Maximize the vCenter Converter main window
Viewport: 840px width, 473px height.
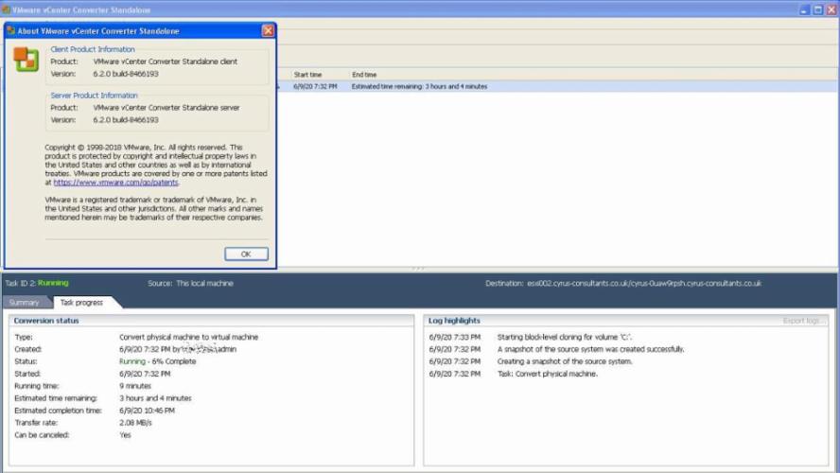tap(818, 9)
